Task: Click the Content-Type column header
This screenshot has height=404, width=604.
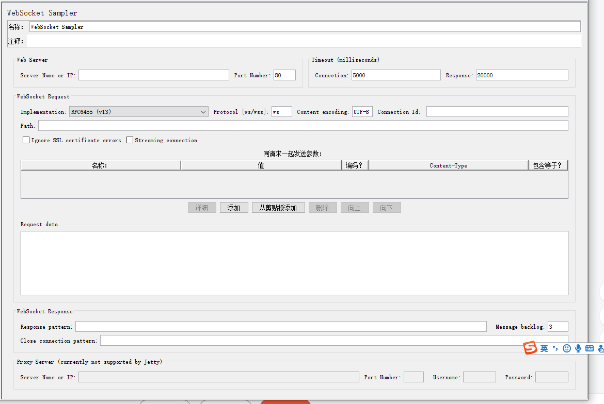Action: click(x=448, y=165)
